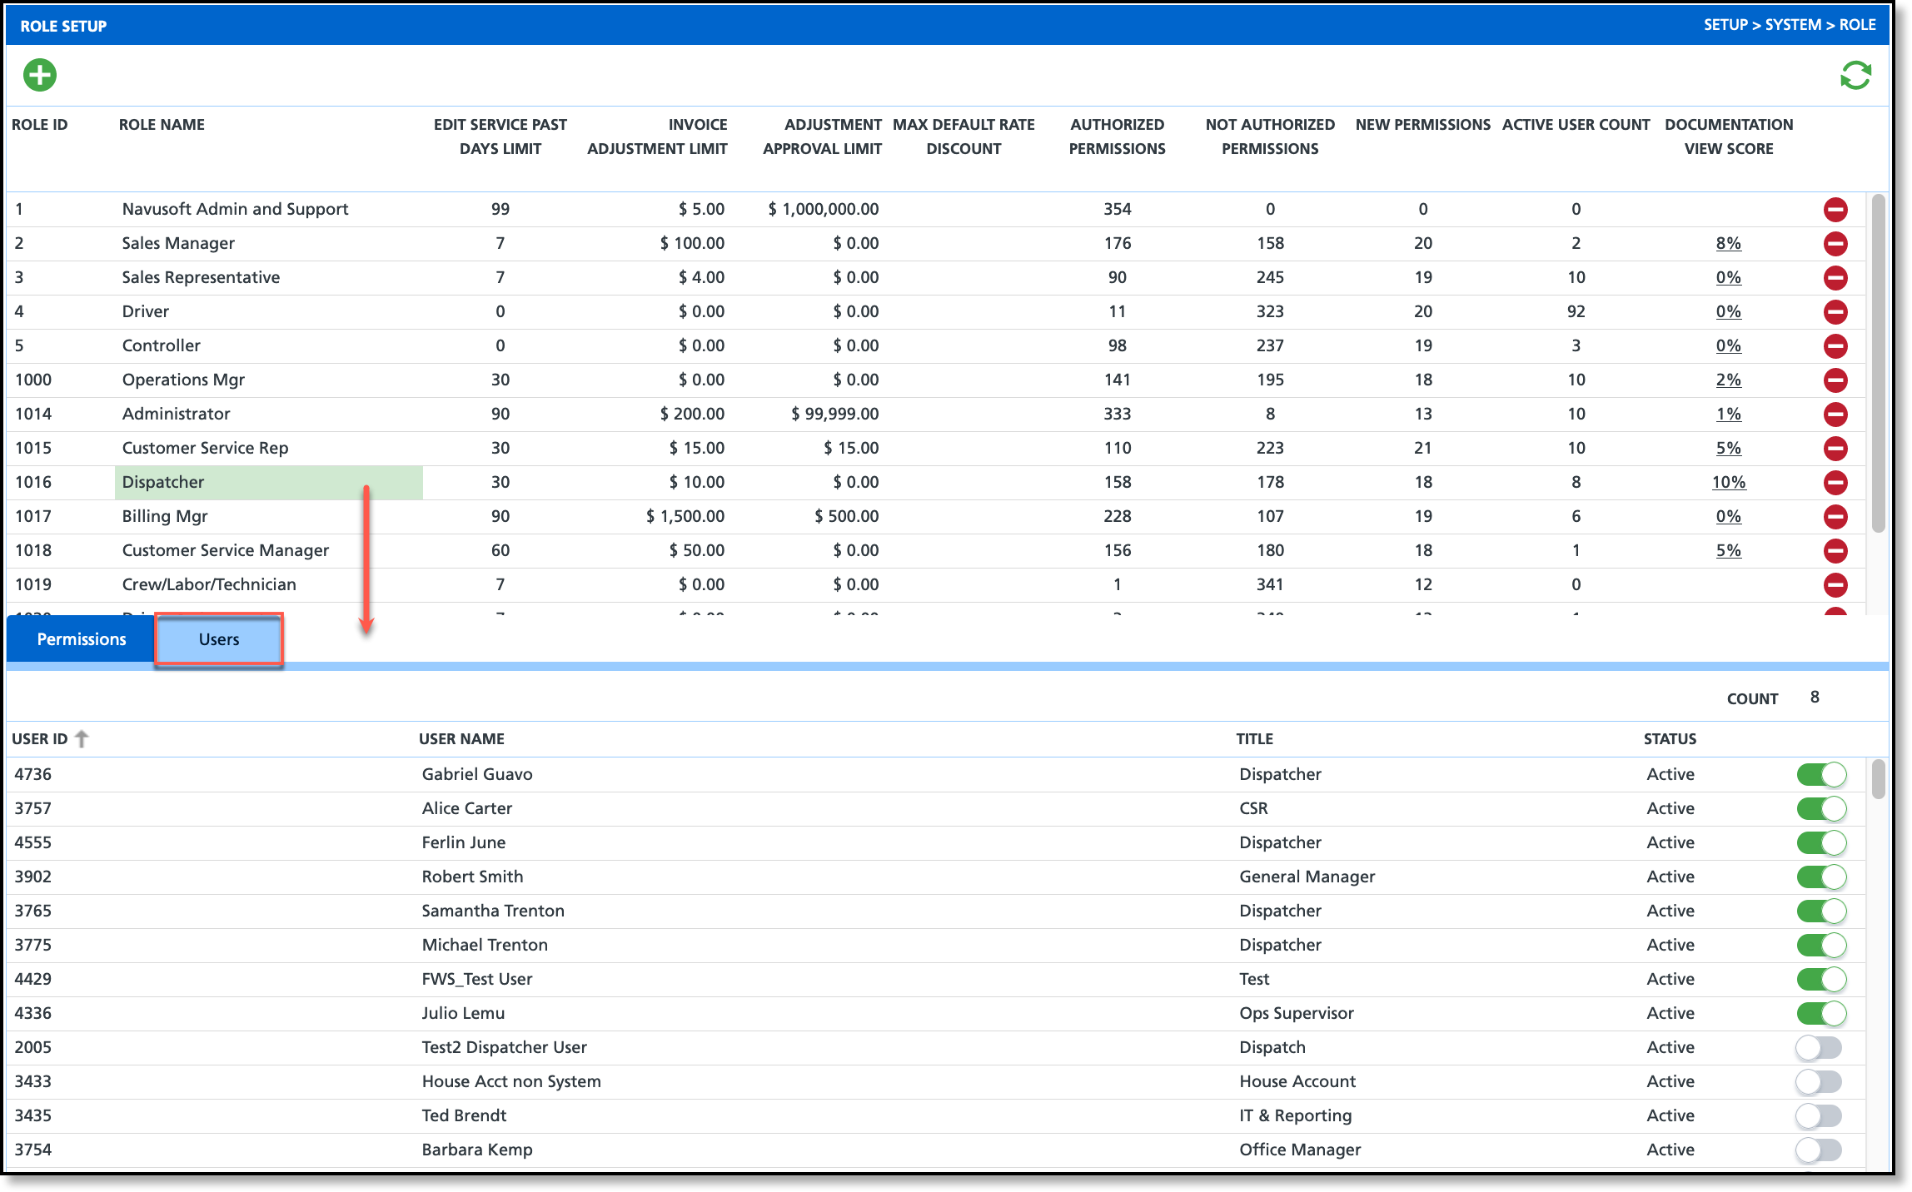Delete the Sales Manager role with red minus
This screenshot has height=1192, width=1912.
tap(1835, 244)
